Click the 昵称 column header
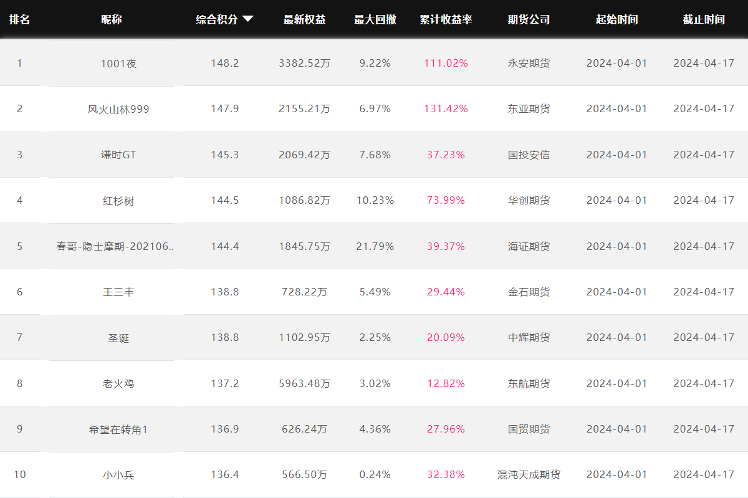This screenshot has height=498, width=748. (x=112, y=19)
